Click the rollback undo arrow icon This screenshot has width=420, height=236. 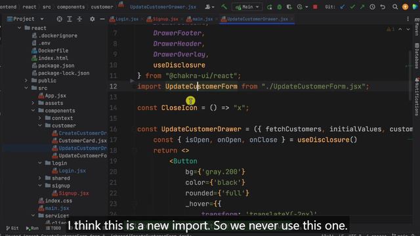(383, 7)
